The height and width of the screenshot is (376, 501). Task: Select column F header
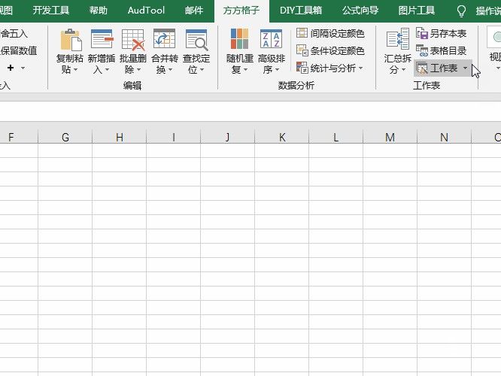[19, 137]
